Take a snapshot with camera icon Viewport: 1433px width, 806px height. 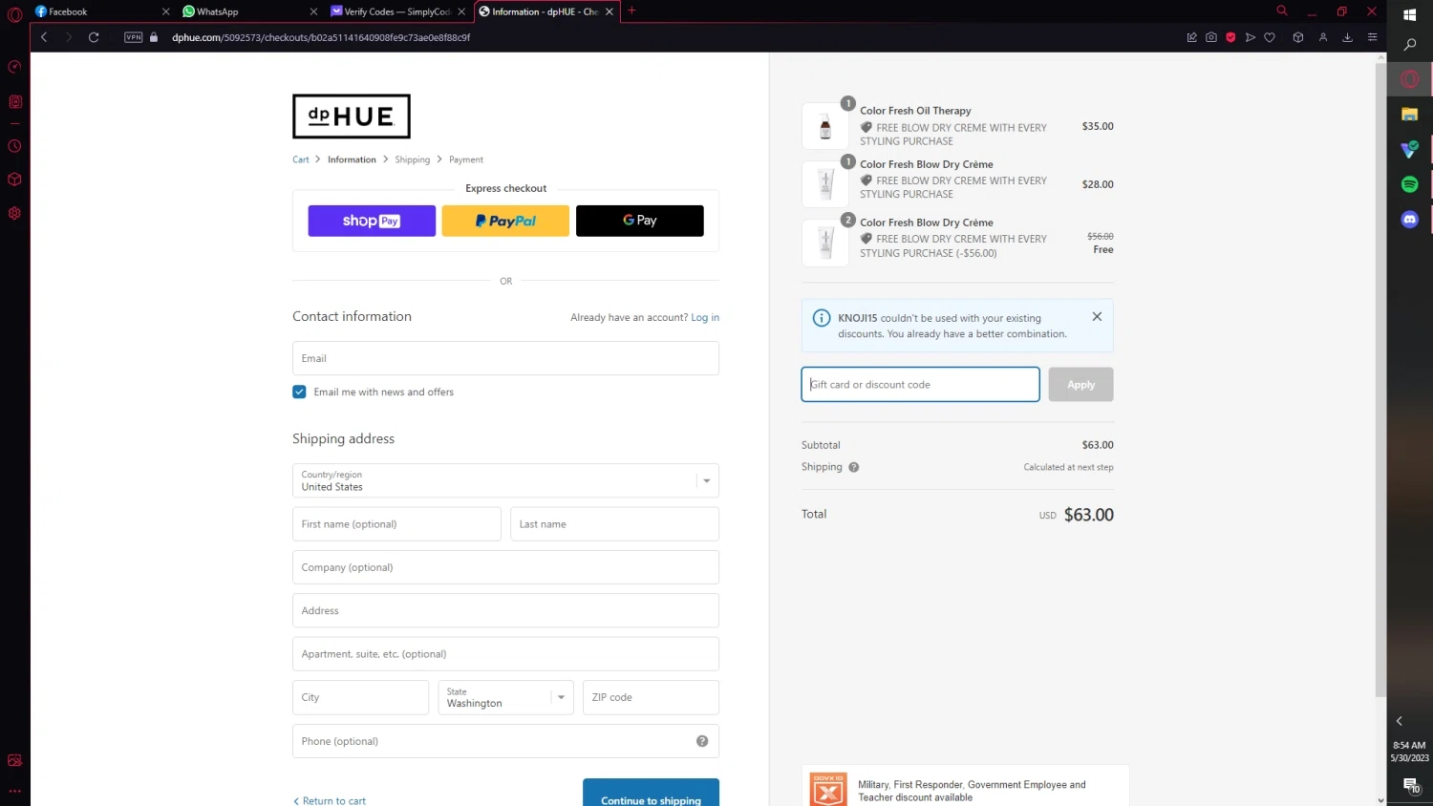point(1211,37)
